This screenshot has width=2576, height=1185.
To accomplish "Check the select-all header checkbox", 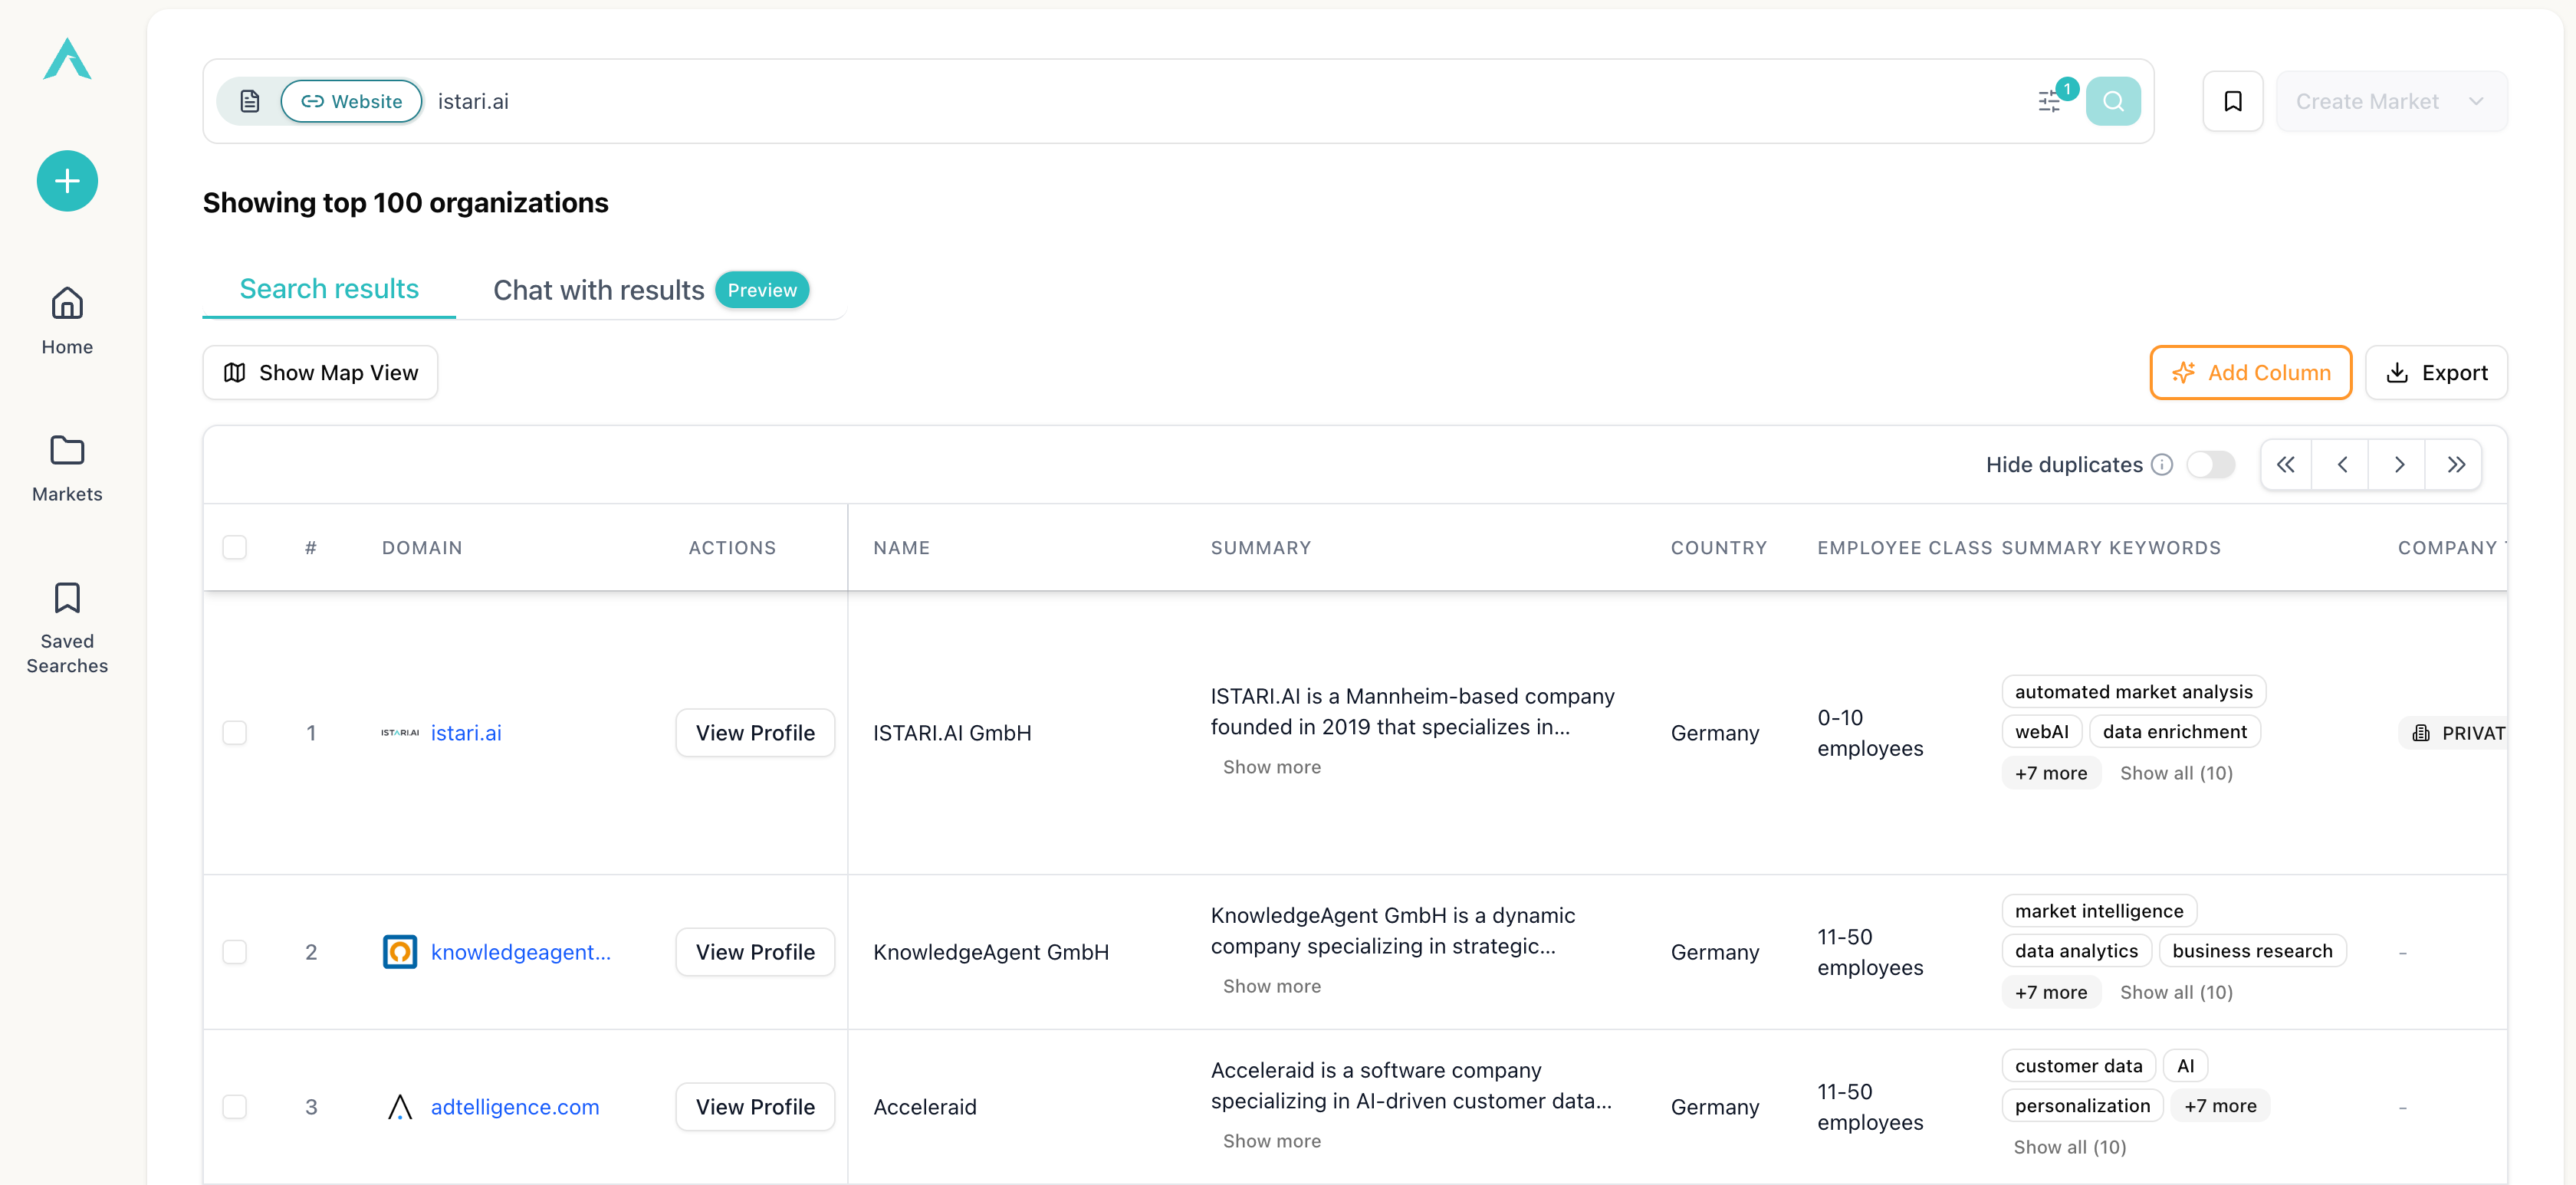I will point(234,547).
